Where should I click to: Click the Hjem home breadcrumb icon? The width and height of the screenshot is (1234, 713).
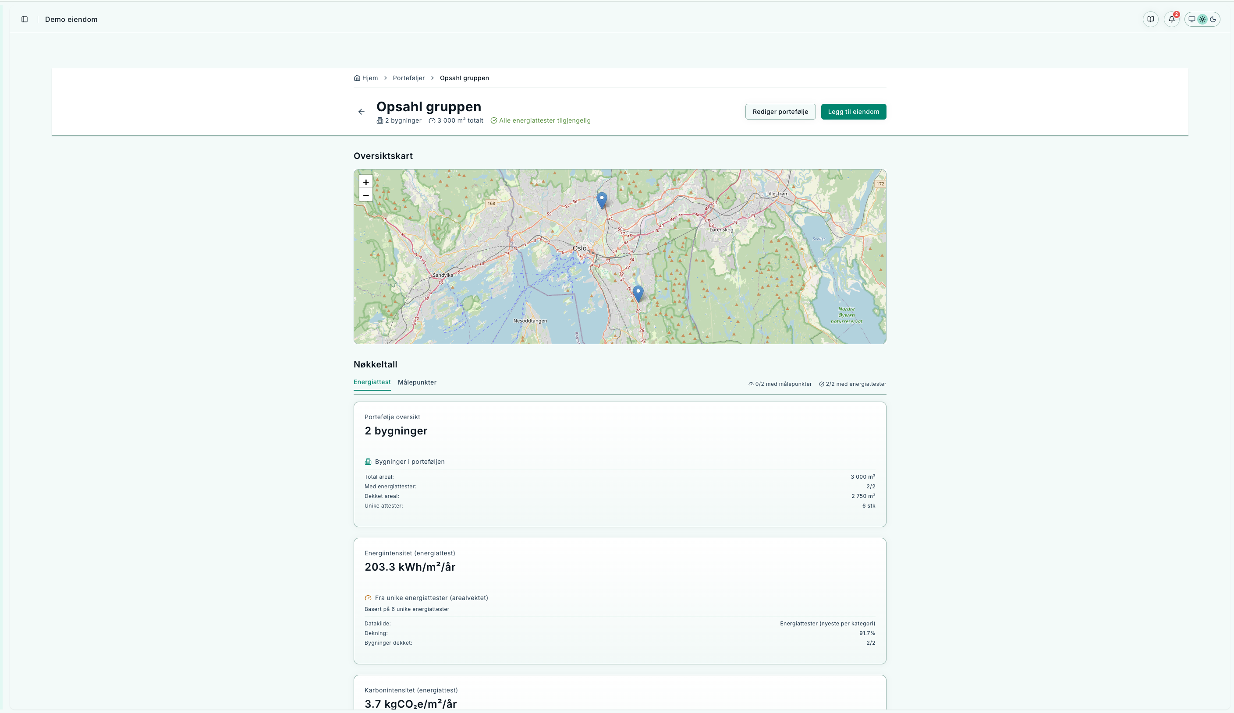pos(357,78)
